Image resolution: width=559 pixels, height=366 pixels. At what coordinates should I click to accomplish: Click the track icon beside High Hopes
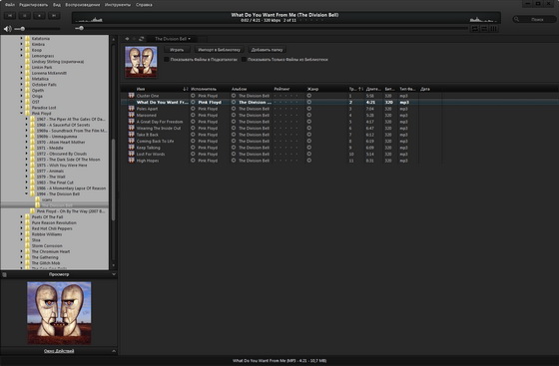click(x=131, y=161)
